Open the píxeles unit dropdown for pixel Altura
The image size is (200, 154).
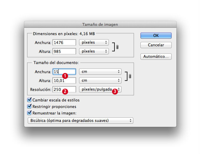[94, 51]
